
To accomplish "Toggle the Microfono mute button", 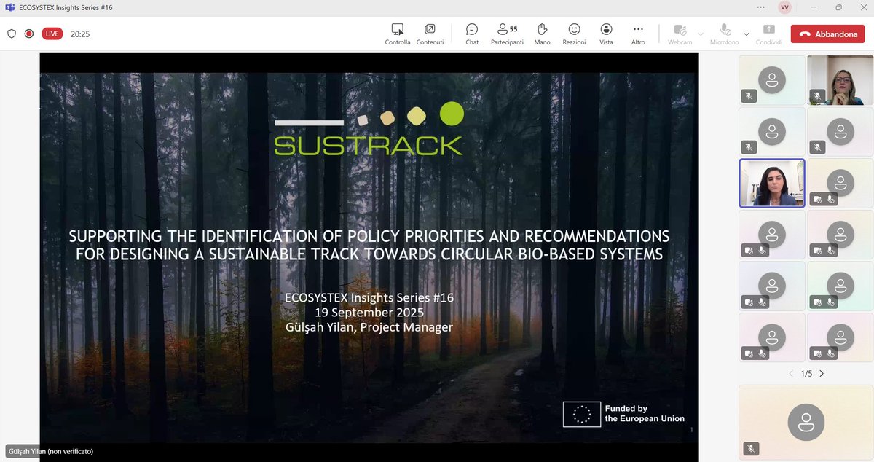I will point(725,34).
